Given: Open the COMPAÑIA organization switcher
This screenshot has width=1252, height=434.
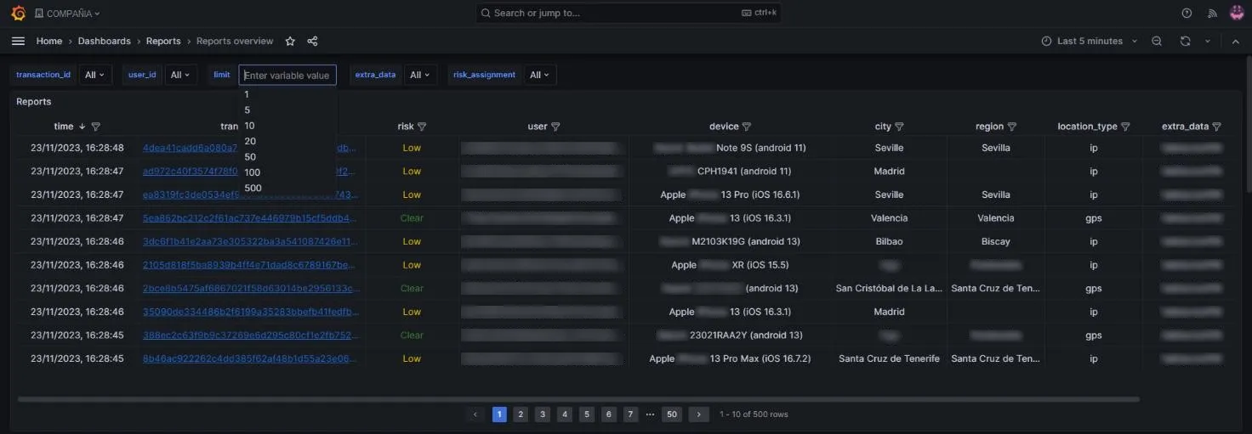Looking at the screenshot, I should [67, 14].
